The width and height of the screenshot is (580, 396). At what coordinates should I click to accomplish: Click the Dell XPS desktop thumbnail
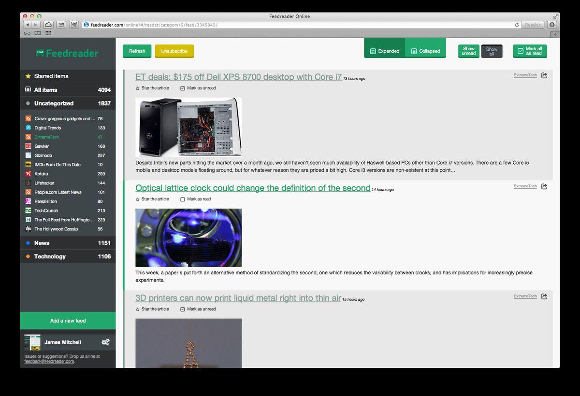(188, 127)
